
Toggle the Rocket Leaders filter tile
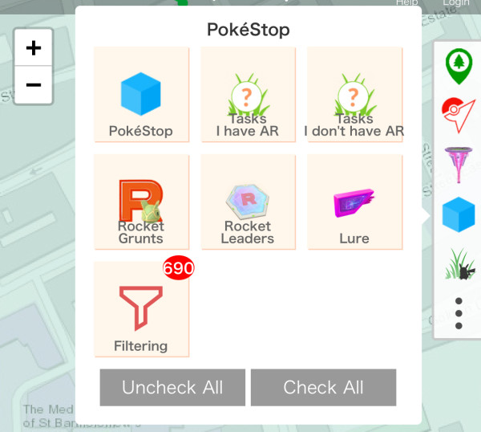pyautogui.click(x=249, y=202)
